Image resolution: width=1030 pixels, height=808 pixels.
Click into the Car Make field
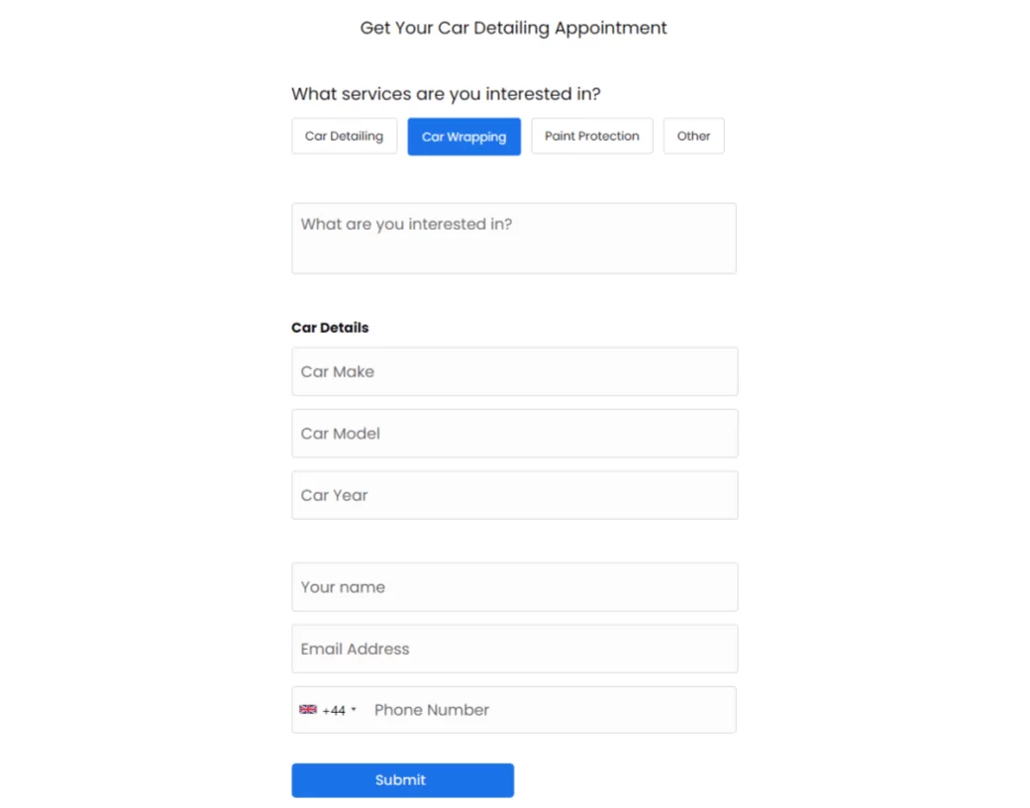[514, 371]
